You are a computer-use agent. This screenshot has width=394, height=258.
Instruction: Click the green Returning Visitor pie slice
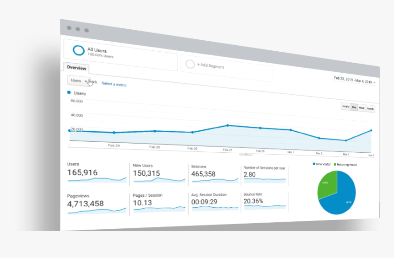click(327, 184)
